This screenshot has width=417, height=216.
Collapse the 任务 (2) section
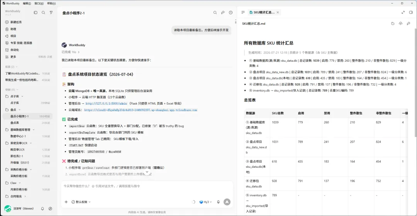[17, 67]
